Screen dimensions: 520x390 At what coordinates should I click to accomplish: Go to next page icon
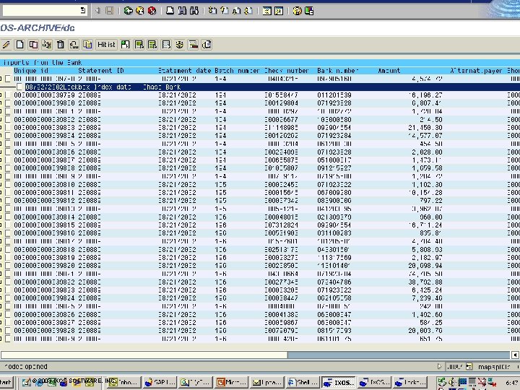(236, 11)
